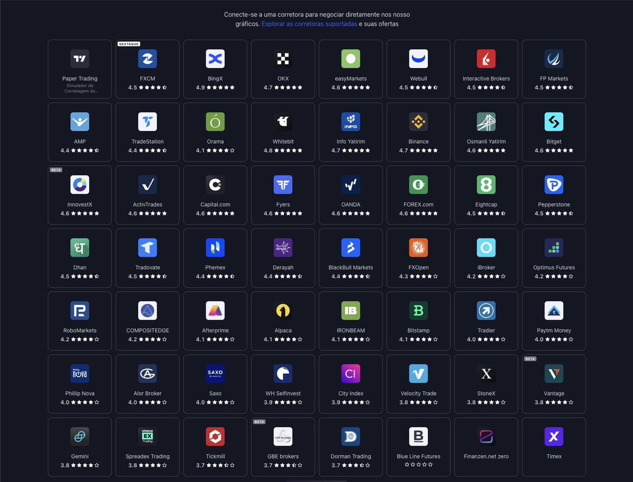The width and height of the screenshot is (633, 482).
Task: Select the Tickmill red icon
Action: click(215, 437)
